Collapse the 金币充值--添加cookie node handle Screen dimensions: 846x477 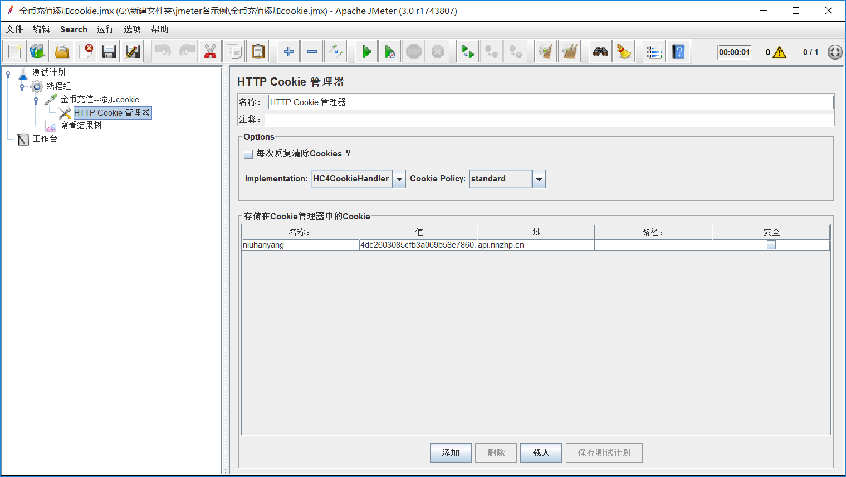pos(36,100)
